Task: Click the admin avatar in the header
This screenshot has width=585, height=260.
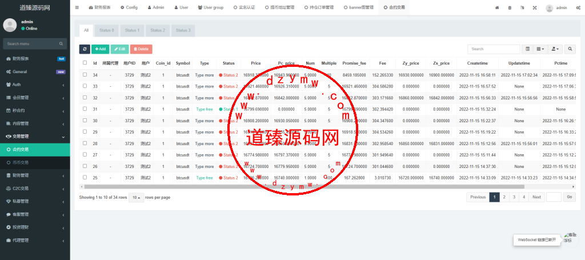Action: tap(549, 8)
